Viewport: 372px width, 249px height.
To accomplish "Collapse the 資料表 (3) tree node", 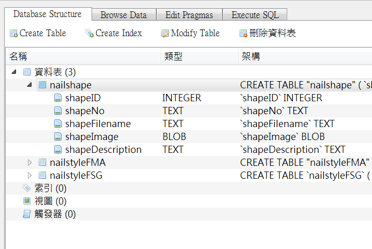I will [x=13, y=72].
